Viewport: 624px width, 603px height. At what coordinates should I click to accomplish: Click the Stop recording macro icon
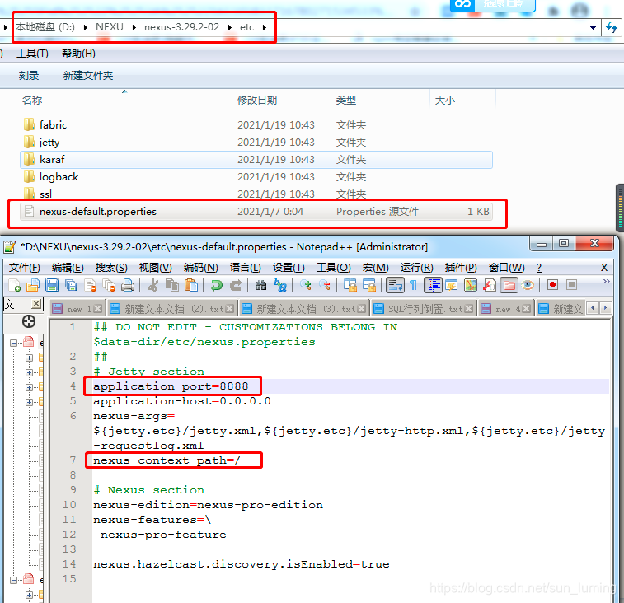click(x=571, y=285)
